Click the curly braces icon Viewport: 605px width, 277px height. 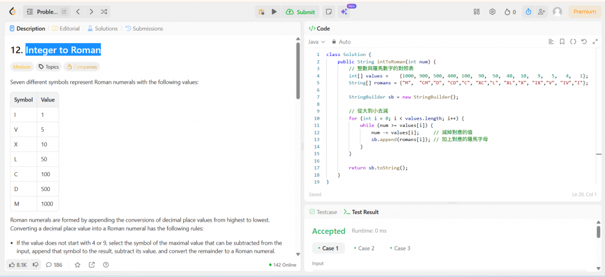coord(573,41)
